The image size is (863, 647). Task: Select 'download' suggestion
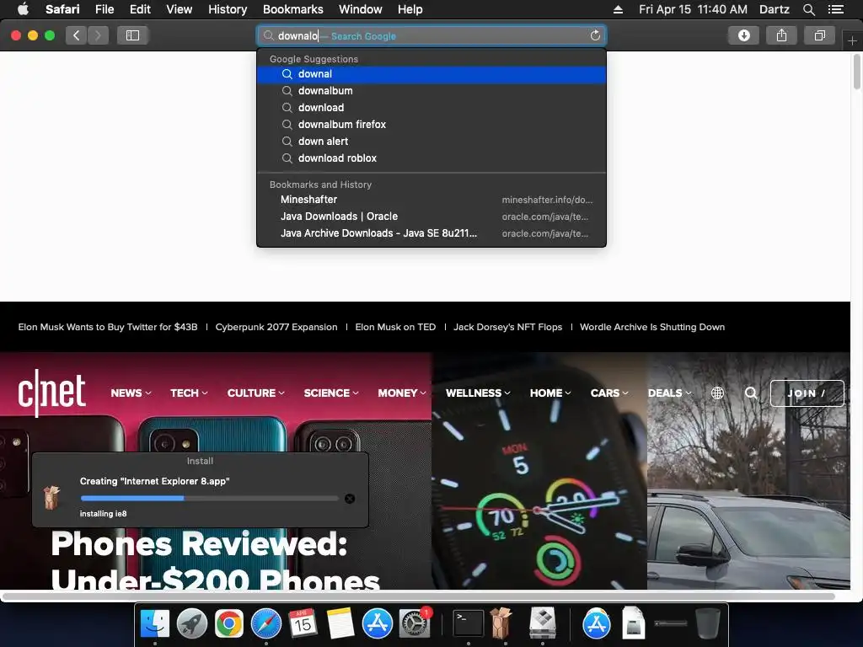coord(431,108)
